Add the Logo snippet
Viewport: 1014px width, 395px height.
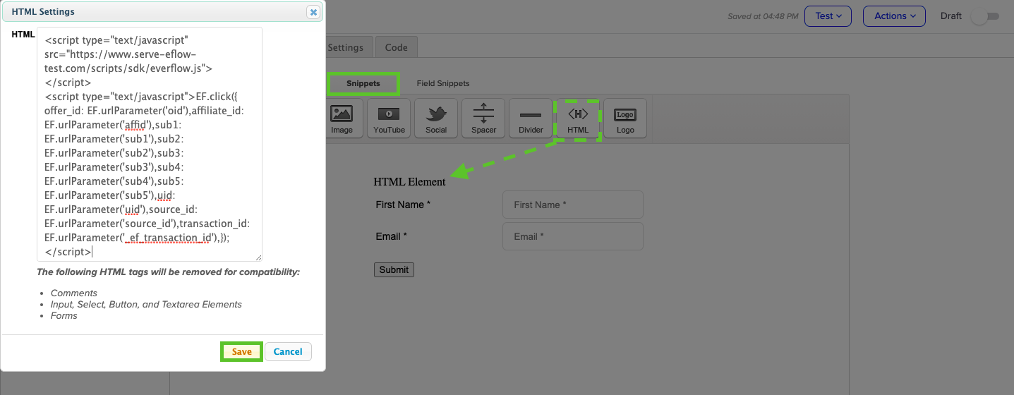[x=625, y=118]
